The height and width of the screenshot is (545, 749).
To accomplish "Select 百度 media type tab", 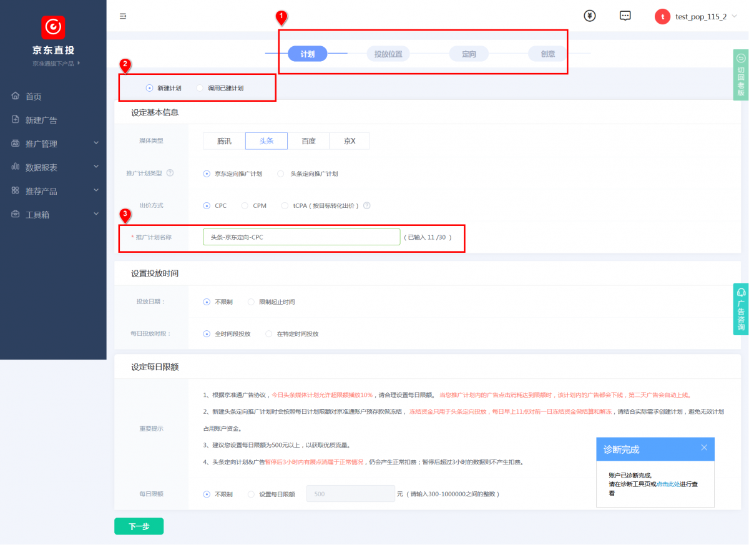I will (308, 141).
